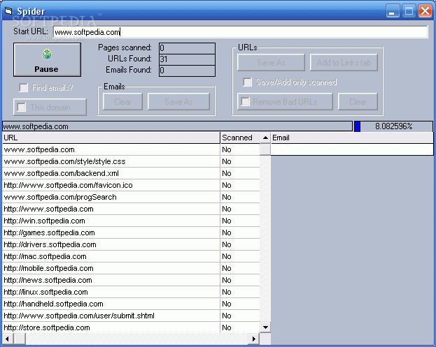Screen dimensions: 436x347
Task: Select the user/submit.shtml URL row
Action: pos(131,316)
